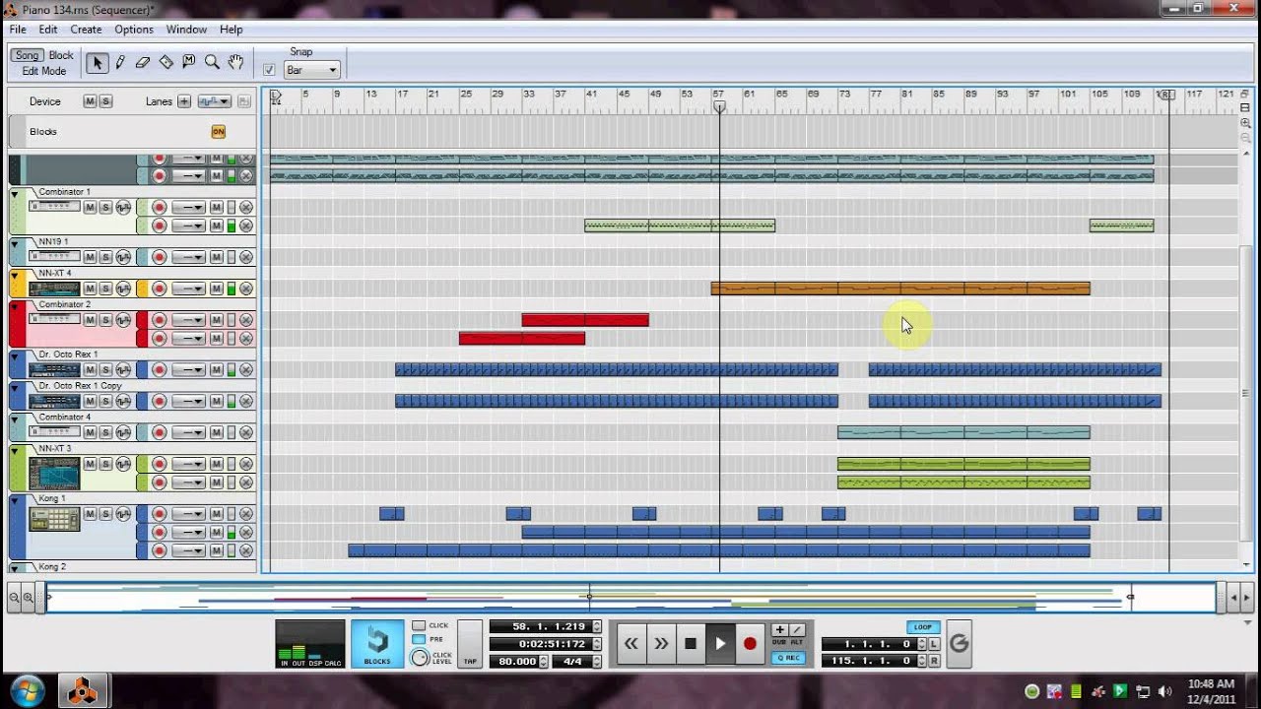This screenshot has width=1261, height=709.
Task: Select the Hand tool
Action: [235, 62]
